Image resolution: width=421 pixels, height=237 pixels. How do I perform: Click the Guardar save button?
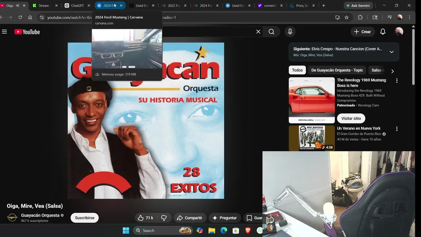coord(254,218)
